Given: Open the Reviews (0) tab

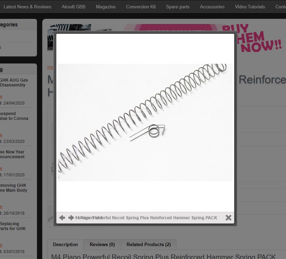Looking at the screenshot, I should 102,244.
